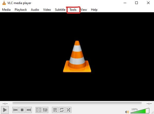
Task: Show extended settings and effects
Action: click(45, 110)
